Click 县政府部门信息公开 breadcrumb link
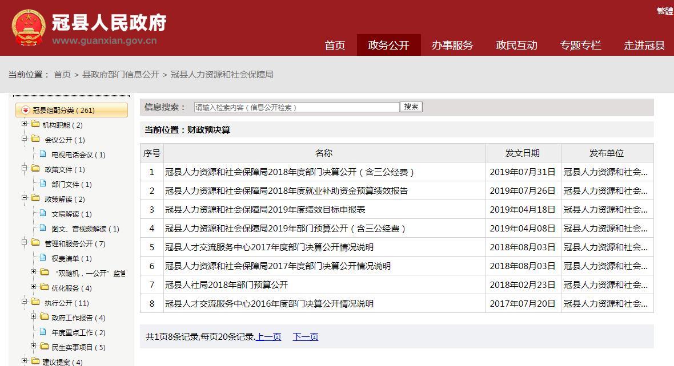The height and width of the screenshot is (366, 674). pos(121,75)
